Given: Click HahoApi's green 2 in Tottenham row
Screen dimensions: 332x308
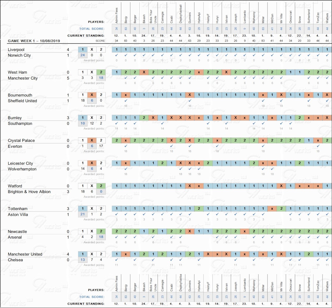Looking at the screenshot, I should 199,208.
